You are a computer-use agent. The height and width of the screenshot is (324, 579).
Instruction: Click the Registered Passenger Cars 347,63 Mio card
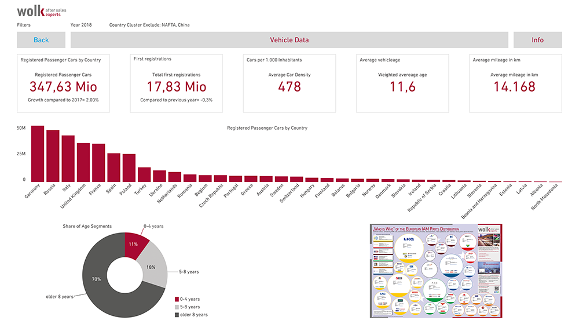(x=63, y=83)
